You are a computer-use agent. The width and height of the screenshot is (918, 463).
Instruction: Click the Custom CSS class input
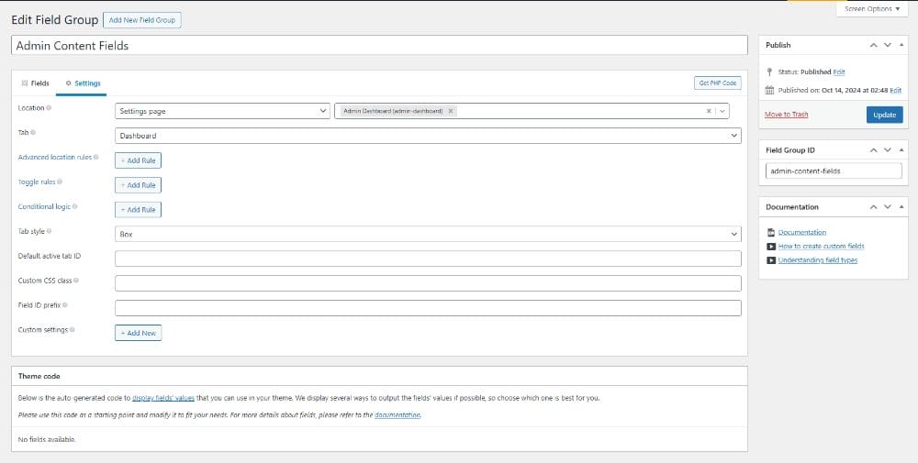point(428,283)
